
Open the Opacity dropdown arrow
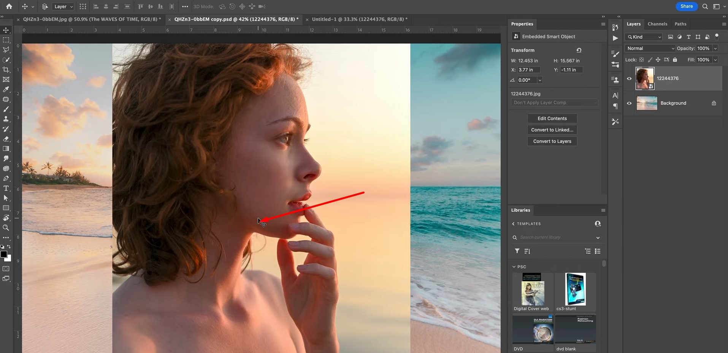point(715,48)
